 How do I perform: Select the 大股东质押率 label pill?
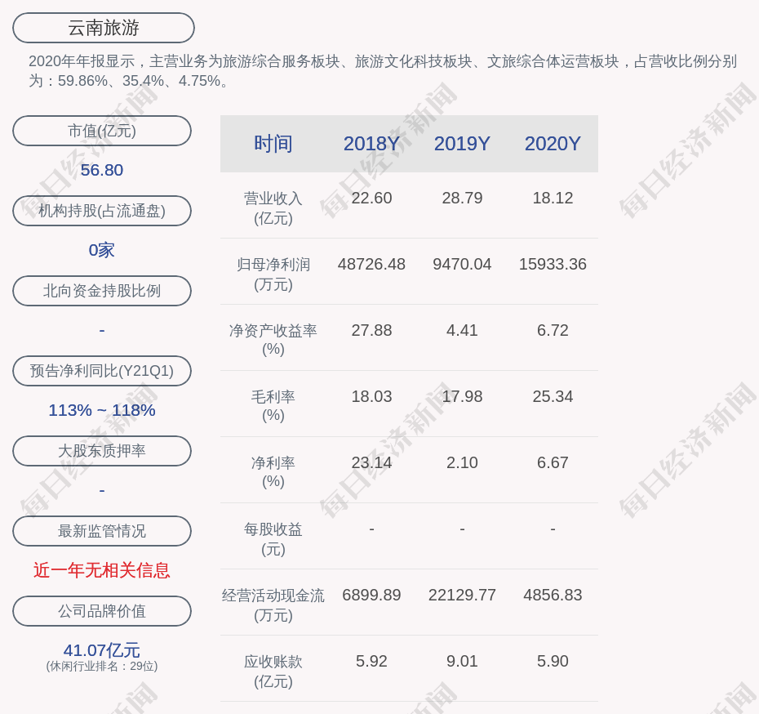(102, 451)
